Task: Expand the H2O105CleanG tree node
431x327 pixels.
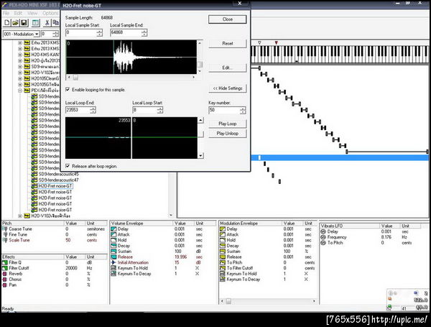Action: coord(20,78)
